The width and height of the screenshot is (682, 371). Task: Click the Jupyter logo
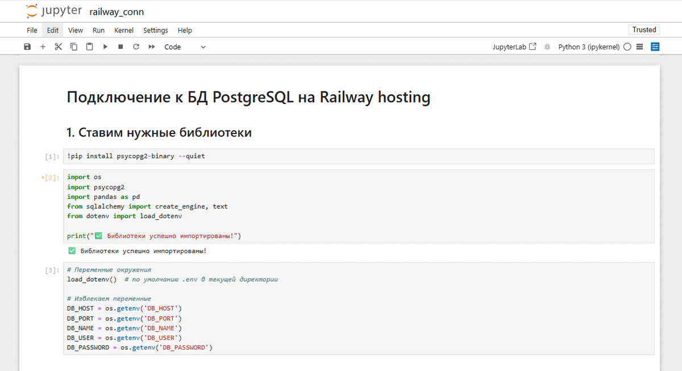(x=54, y=11)
